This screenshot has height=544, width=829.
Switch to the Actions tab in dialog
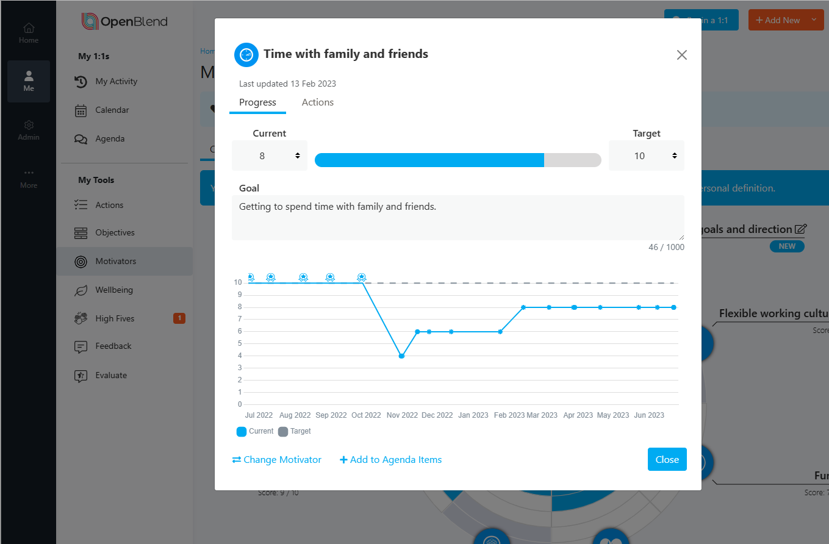pos(318,102)
